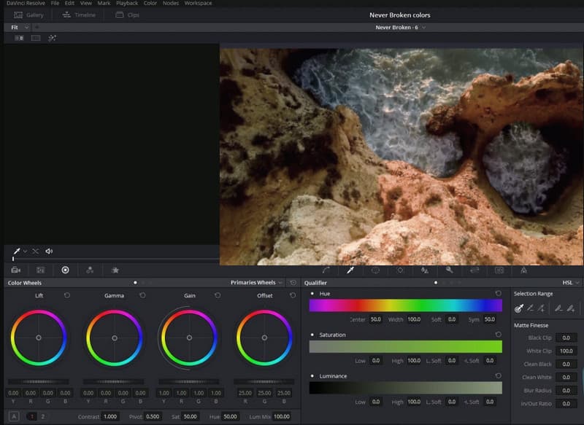Image resolution: width=584 pixels, height=425 pixels.
Task: Open the Playback menu
Action: click(x=126, y=4)
